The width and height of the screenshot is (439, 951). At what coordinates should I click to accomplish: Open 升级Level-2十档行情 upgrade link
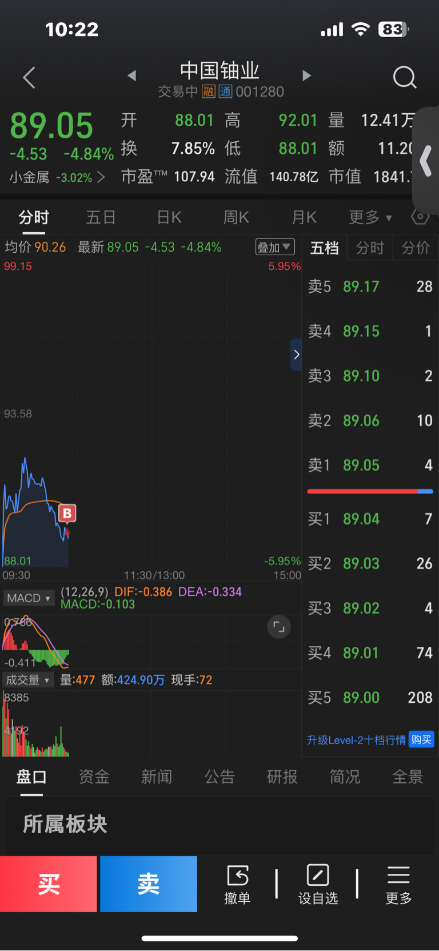tap(356, 740)
